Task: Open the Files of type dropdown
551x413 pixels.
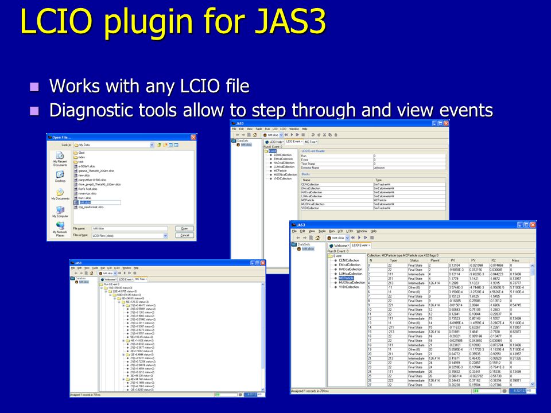Action: click(165, 236)
